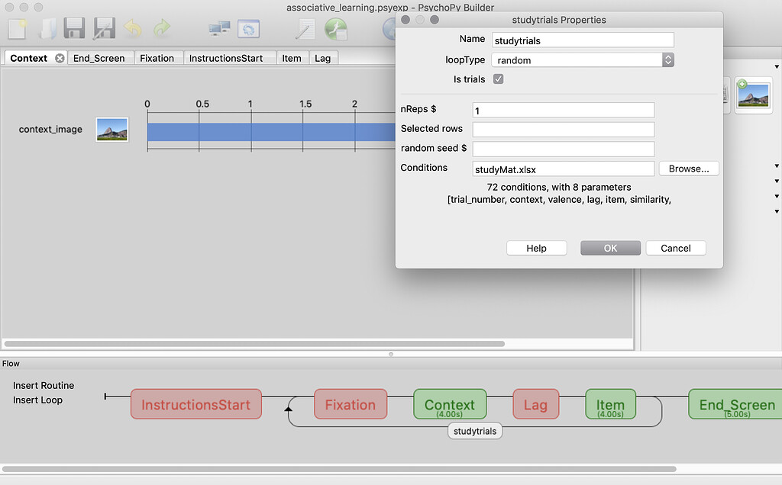Screen dimensions: 782x485
Task: Expand the bottom disclosure triangle on right panel
Action: click(776, 212)
